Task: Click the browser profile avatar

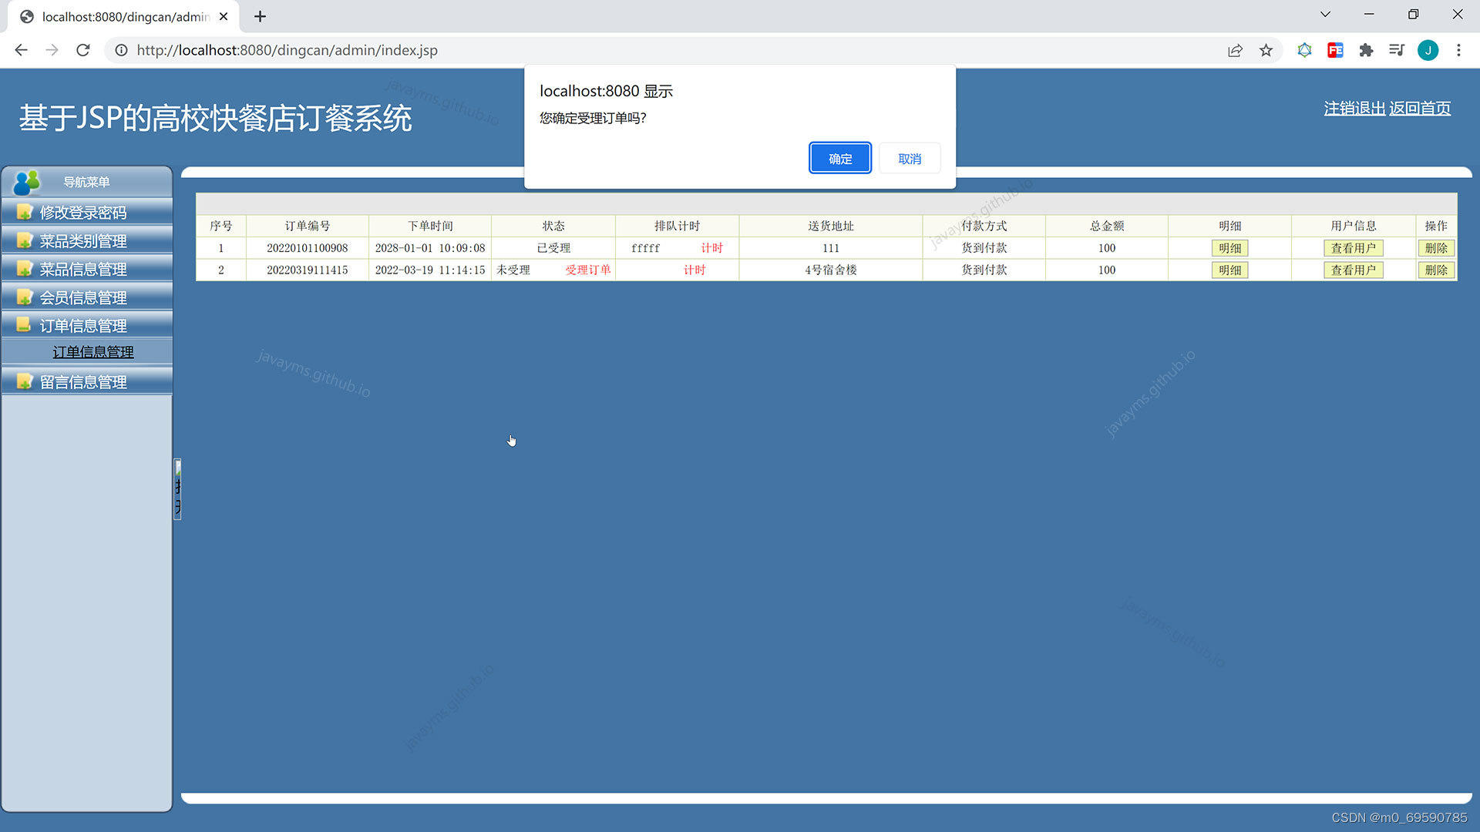Action: [x=1428, y=50]
